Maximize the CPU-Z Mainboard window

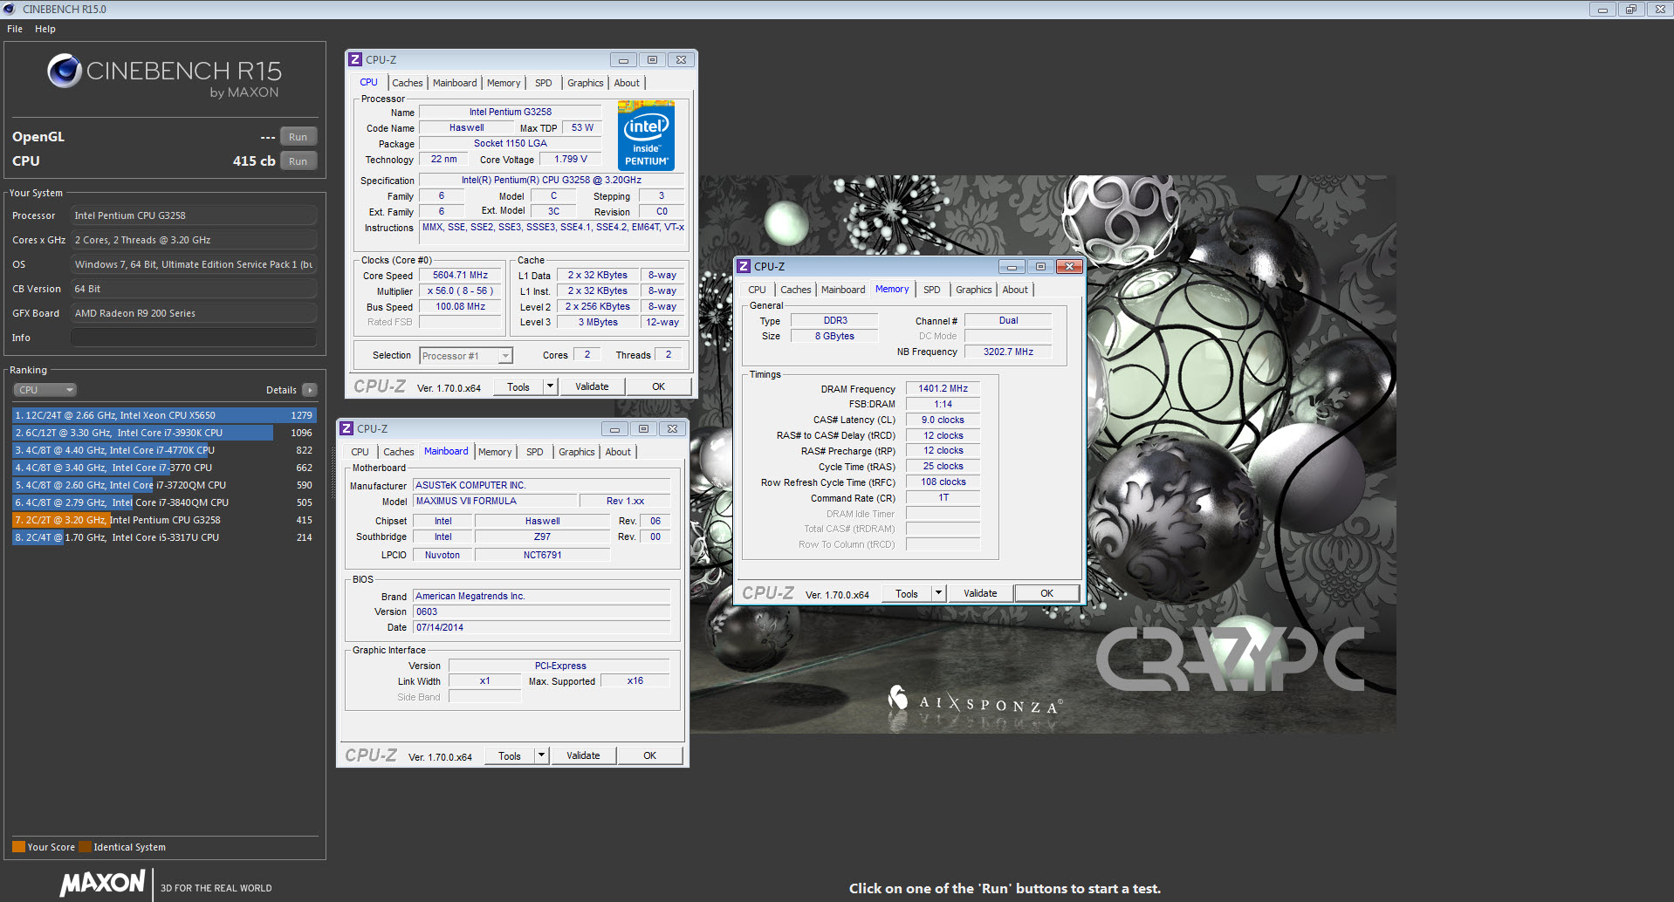643,428
